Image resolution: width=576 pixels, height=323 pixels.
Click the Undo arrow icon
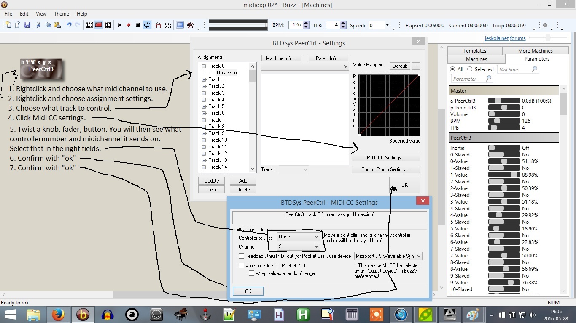tap(69, 25)
